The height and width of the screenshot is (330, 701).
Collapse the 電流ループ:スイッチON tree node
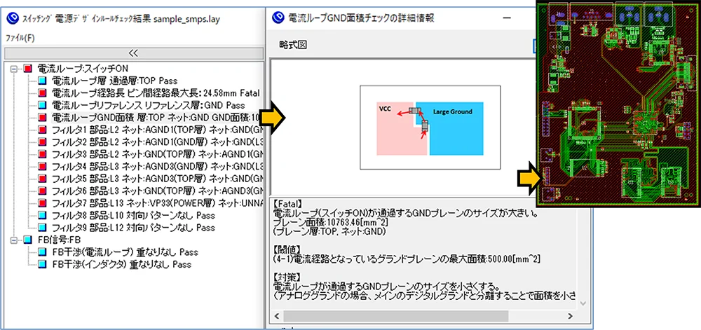pyautogui.click(x=14, y=69)
